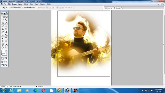This screenshot has height=93, width=165.
Task: Select the Healing Brush tool
Action: (x=3, y=26)
